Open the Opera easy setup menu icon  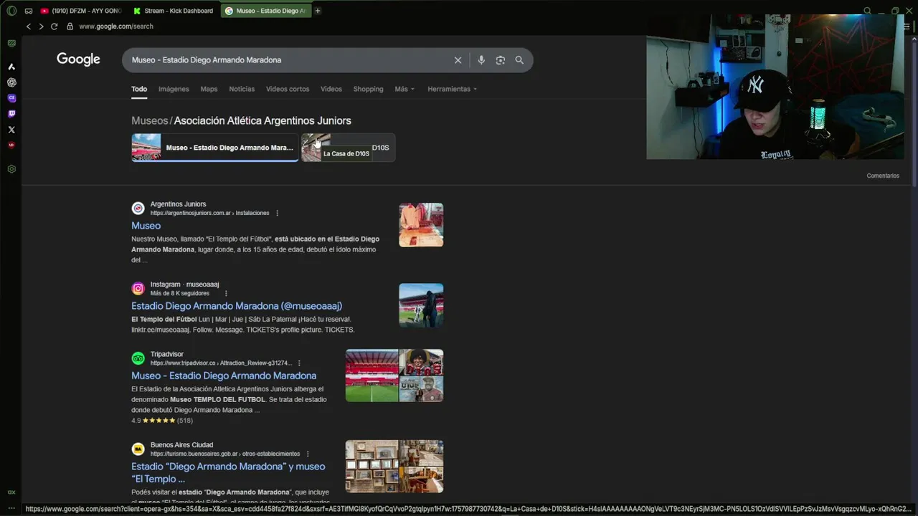tap(907, 27)
